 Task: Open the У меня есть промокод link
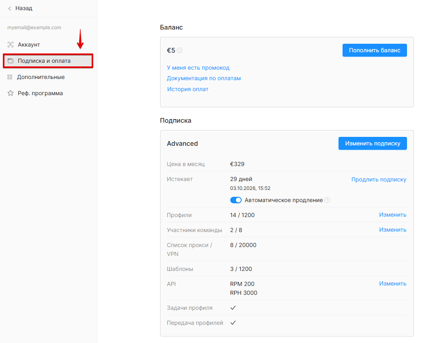coord(198,68)
